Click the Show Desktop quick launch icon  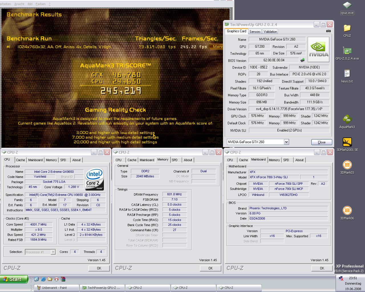point(36,279)
